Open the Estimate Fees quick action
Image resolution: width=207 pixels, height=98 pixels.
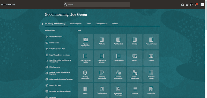(x=52, y=43)
